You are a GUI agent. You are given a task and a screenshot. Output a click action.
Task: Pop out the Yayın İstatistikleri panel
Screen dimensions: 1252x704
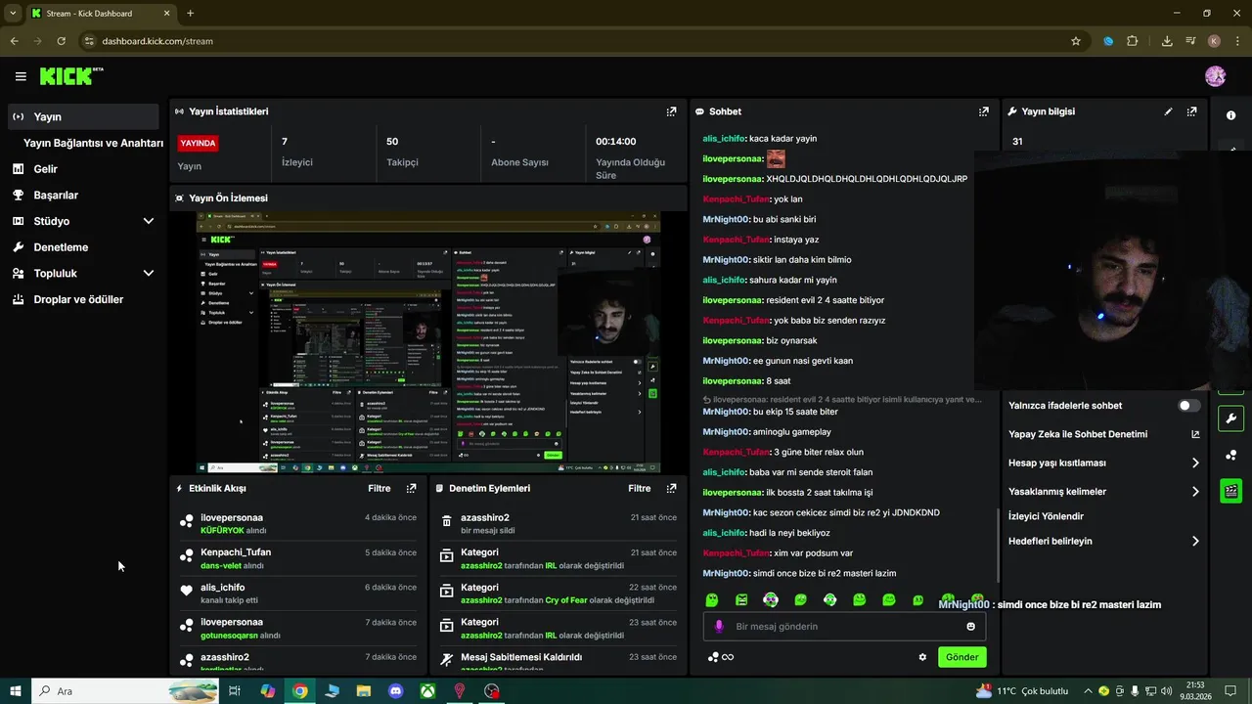click(x=671, y=111)
